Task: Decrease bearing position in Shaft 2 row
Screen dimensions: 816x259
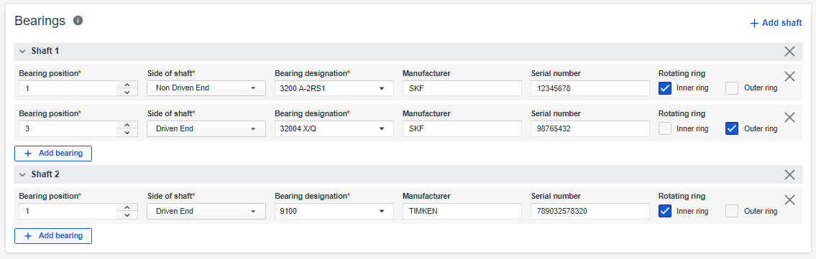Action: (127, 215)
